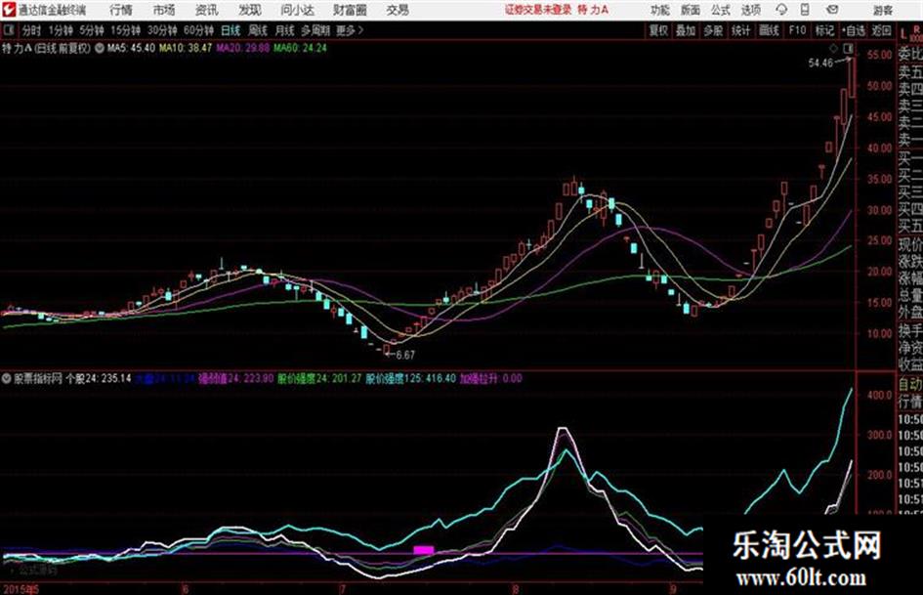Open the 功能 menu
Image resolution: width=923 pixels, height=595 pixels.
[660, 10]
